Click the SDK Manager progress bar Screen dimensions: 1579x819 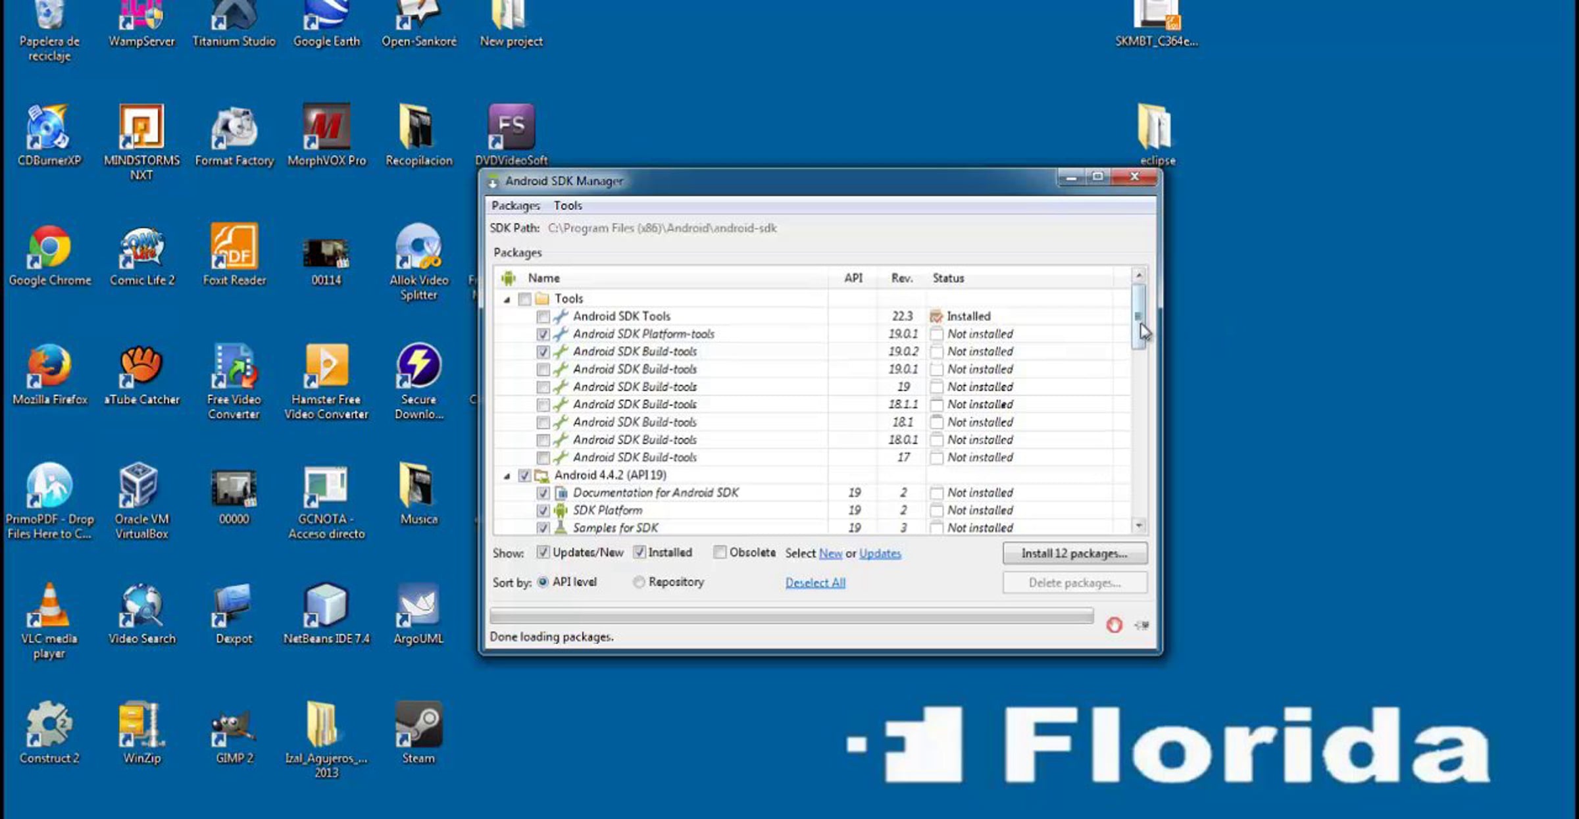pyautogui.click(x=791, y=616)
